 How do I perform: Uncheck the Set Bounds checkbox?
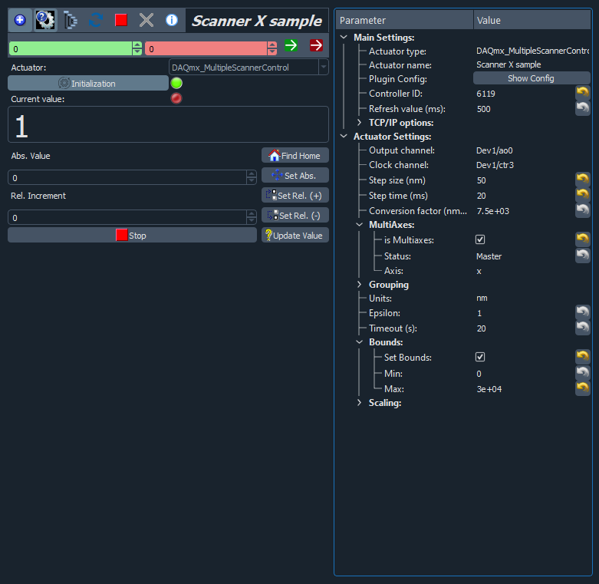pyautogui.click(x=480, y=357)
